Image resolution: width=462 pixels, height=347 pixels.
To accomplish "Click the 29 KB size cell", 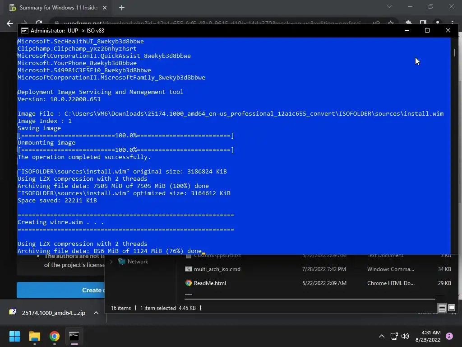I will pos(444,283).
